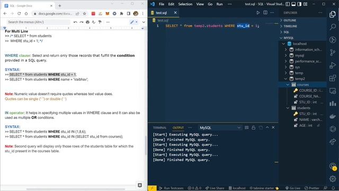Open the Search view in VS Code

333,27
